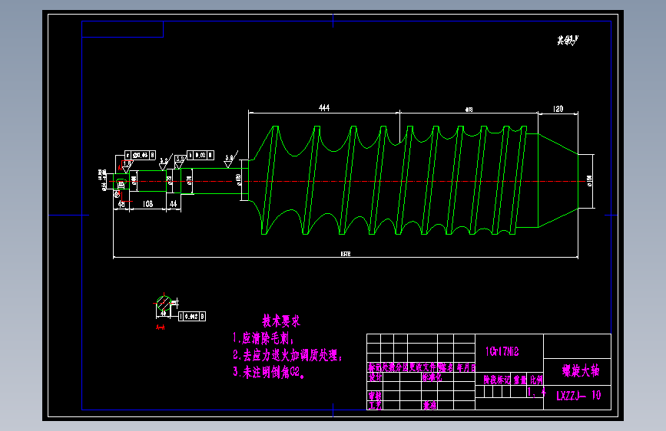
Task: Click the "其余" surface finish note
Action: [568, 41]
